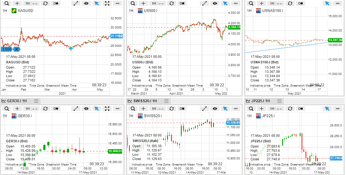This screenshot has width=346, height=175.
Task: Open symbol search in XAGUSD chart toolbar
Action: point(7,3)
